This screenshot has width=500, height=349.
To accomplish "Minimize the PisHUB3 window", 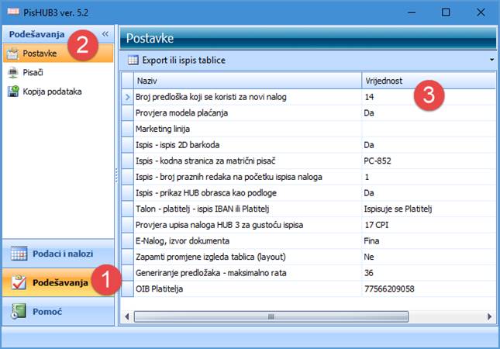I will tap(412, 12).
